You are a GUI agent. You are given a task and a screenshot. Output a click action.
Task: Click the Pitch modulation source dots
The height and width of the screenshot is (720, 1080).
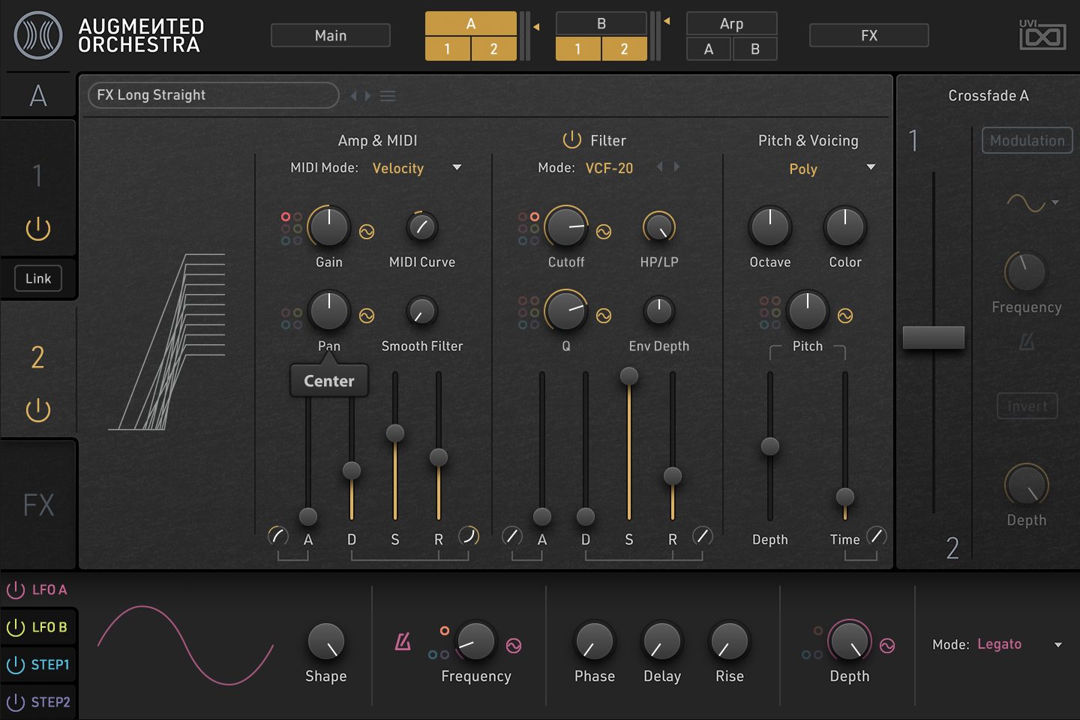coord(770,312)
